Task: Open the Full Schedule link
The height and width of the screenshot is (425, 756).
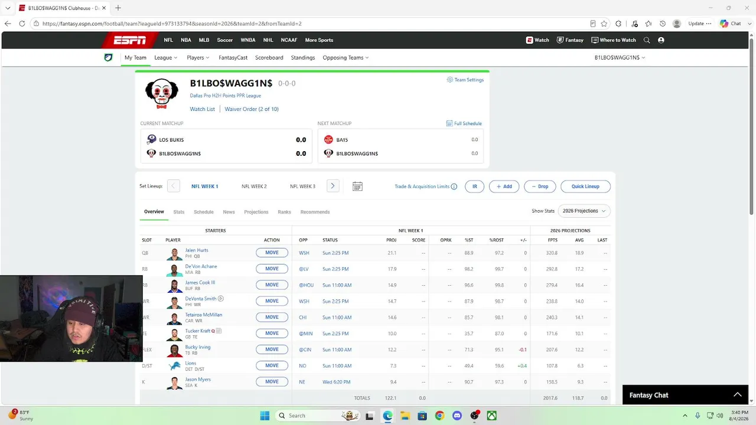Action: pyautogui.click(x=464, y=123)
